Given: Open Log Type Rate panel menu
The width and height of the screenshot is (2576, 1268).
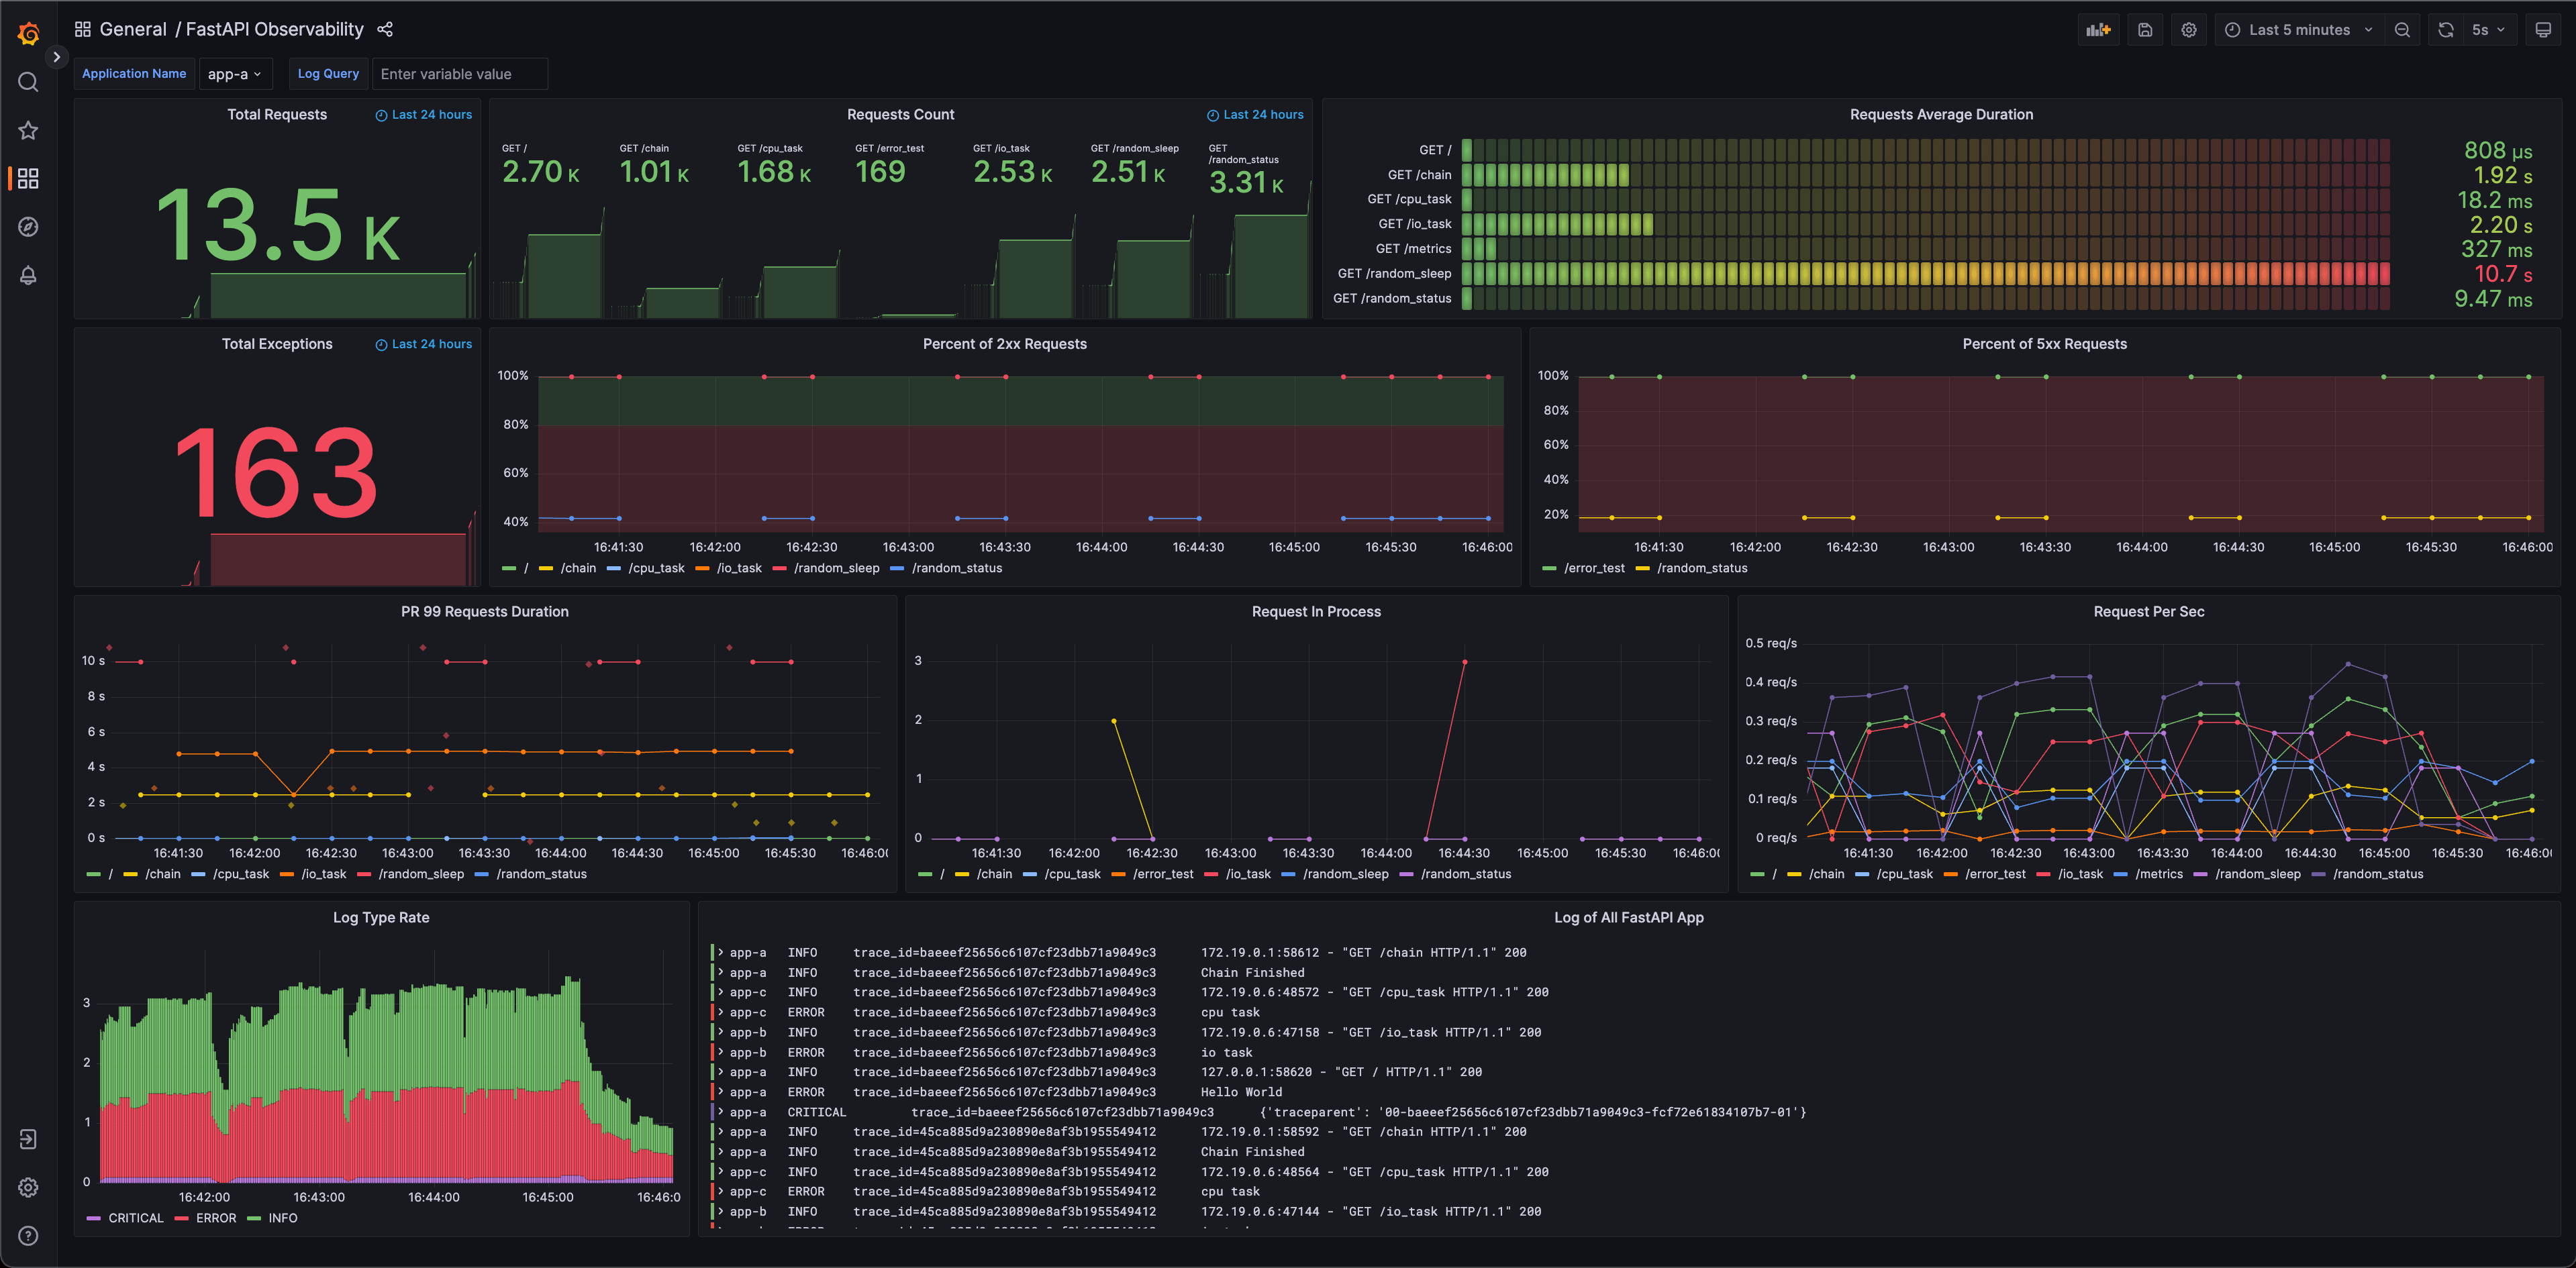Looking at the screenshot, I should coord(381,917).
